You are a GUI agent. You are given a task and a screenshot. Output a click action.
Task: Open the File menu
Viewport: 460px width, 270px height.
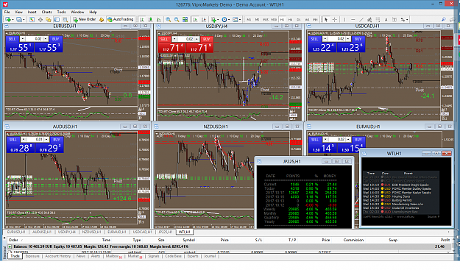7,12
